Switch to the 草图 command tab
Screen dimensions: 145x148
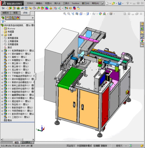[15, 13]
